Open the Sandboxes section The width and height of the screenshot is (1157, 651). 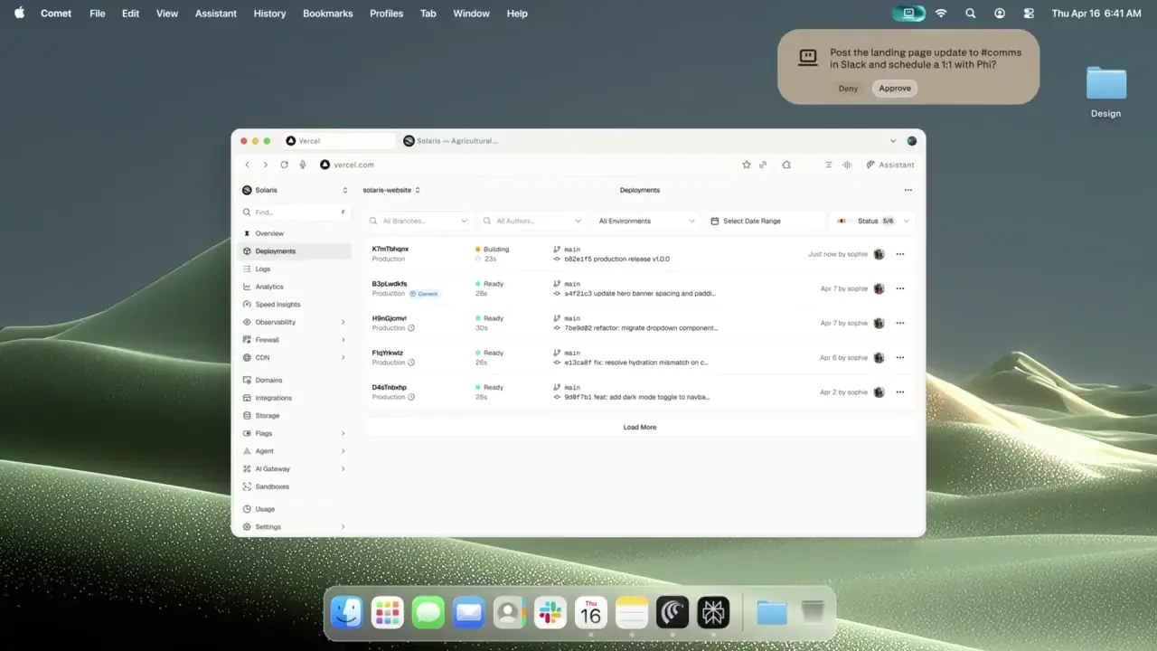point(295,486)
